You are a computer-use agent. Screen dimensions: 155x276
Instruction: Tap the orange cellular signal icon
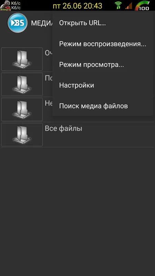(x=128, y=6)
